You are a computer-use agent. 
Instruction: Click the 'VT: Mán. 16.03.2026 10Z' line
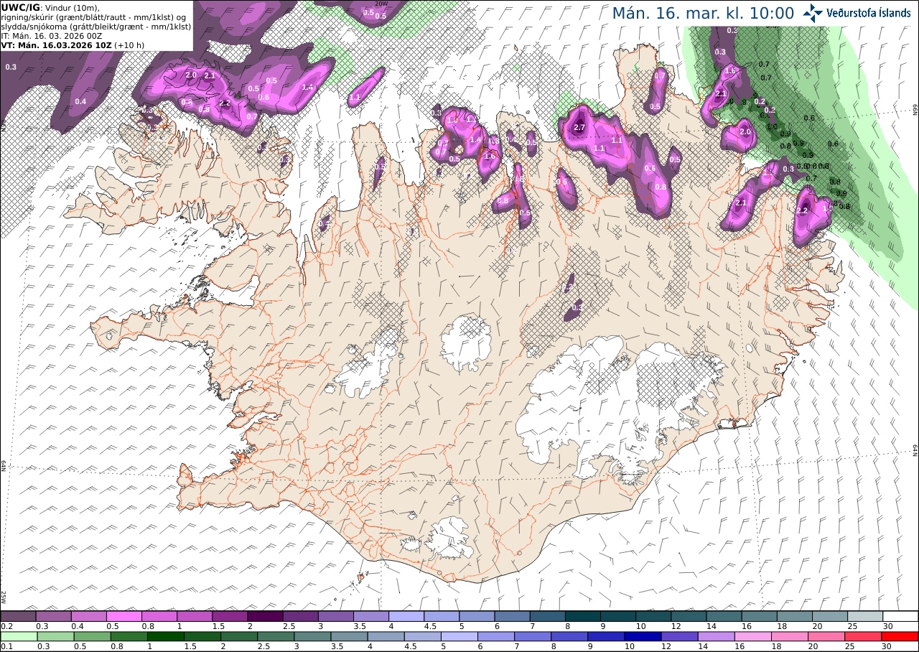pyautogui.click(x=56, y=45)
